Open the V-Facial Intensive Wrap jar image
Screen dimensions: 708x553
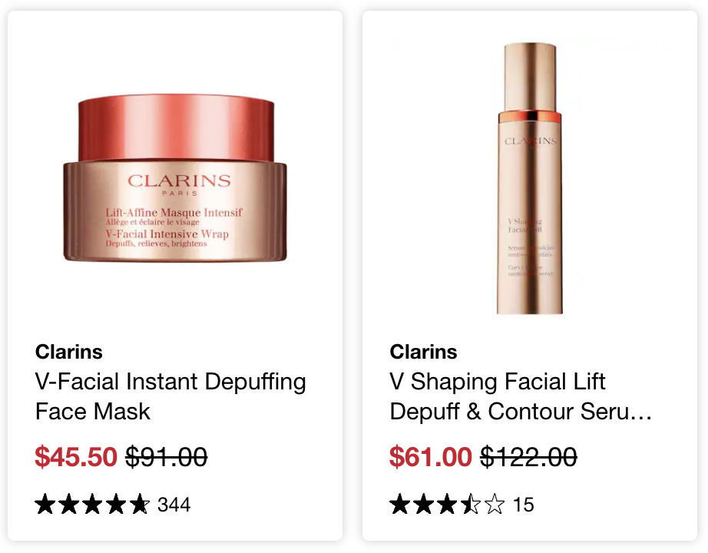(175, 178)
